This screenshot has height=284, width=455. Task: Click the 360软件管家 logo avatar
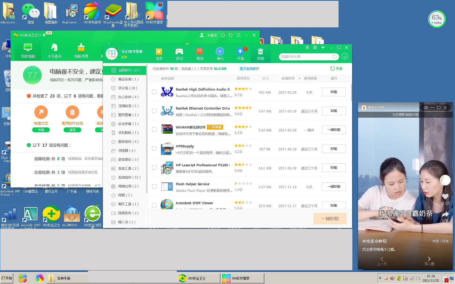[x=112, y=54]
